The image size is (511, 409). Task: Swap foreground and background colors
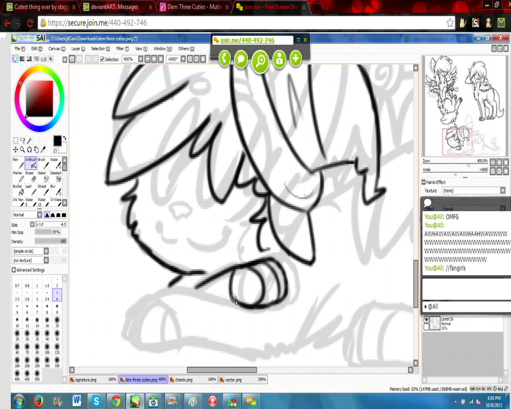point(64,138)
